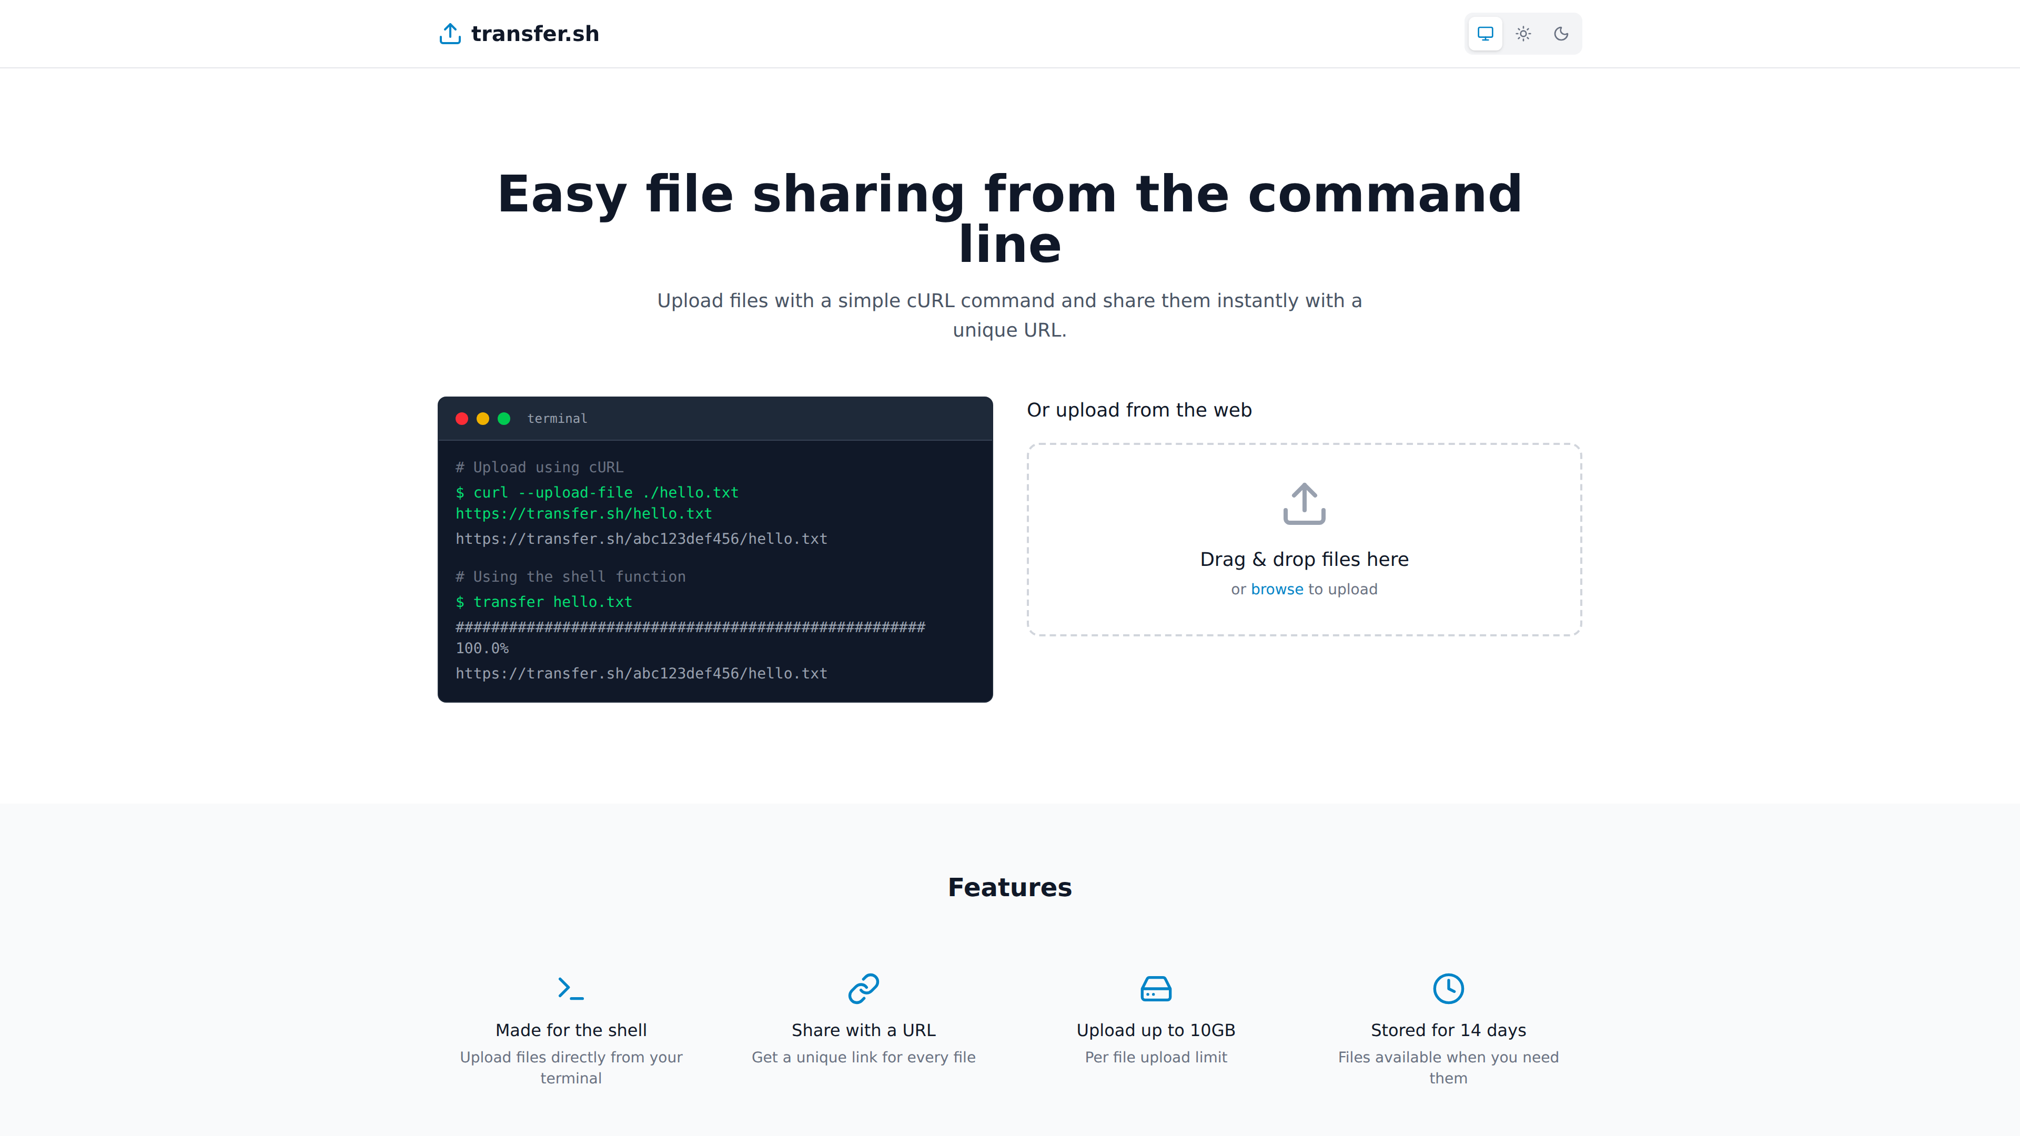The height and width of the screenshot is (1136, 2020).
Task: Click the chain link feature icon
Action: 863,988
